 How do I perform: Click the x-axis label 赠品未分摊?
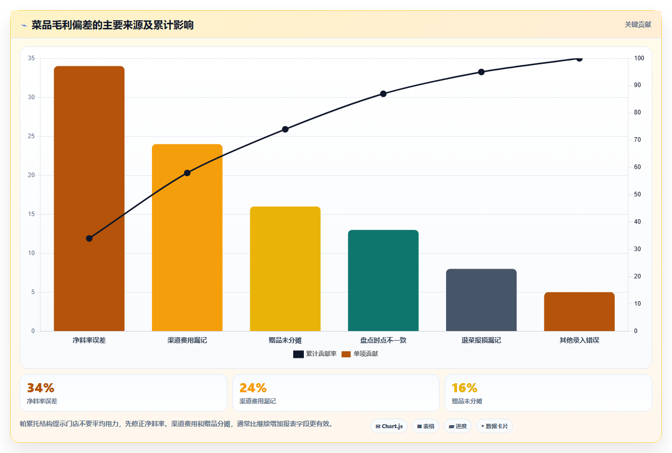pyautogui.click(x=285, y=340)
